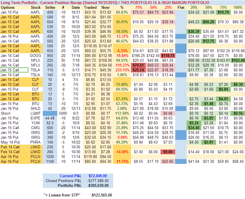The height and width of the screenshot is (199, 245).
Task: Click the 112.50% return cell
Action: pyautogui.click(x=122, y=113)
